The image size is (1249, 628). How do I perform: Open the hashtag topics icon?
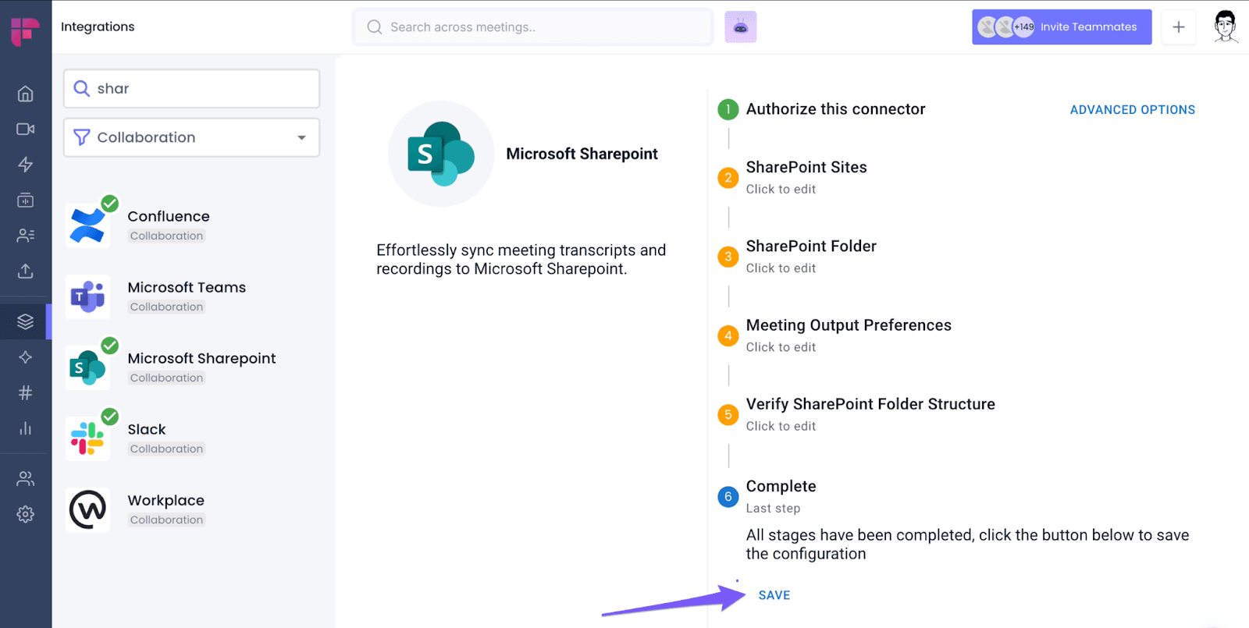(x=25, y=392)
